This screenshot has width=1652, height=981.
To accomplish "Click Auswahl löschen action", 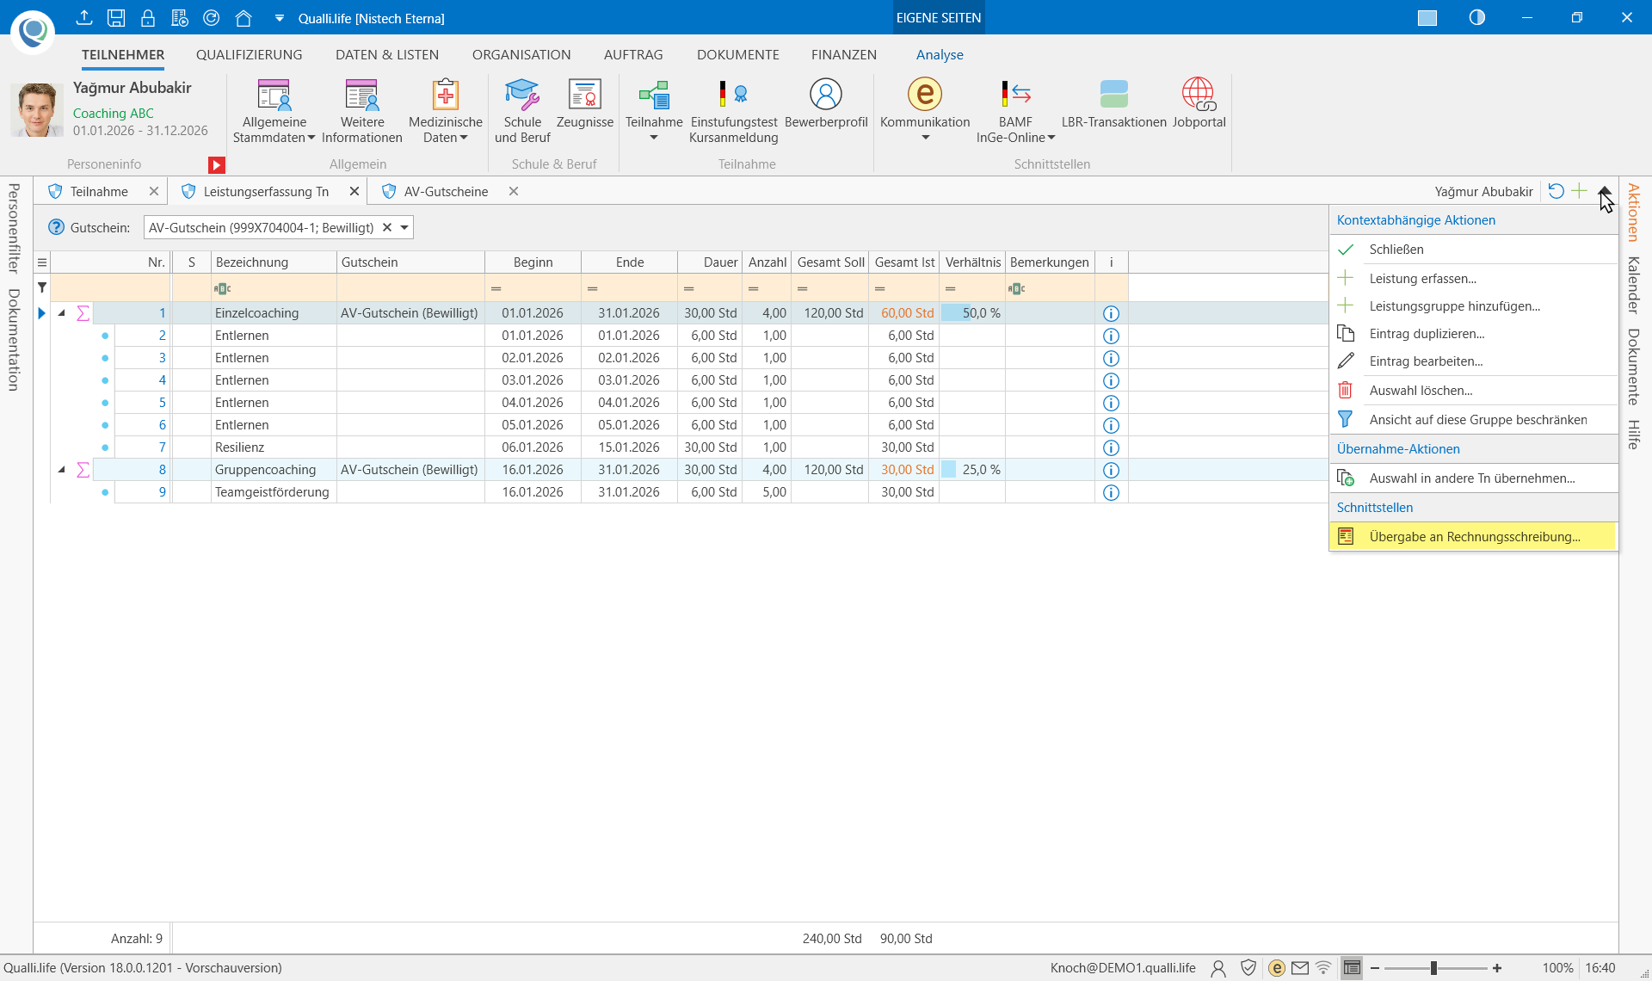I will [1421, 390].
